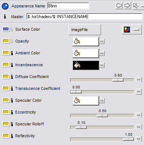Click the Master path input field
This screenshot has width=144, height=145.
click(x=84, y=17)
